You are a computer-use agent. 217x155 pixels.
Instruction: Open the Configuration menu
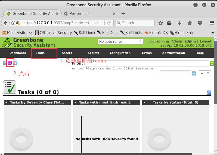point(120,53)
